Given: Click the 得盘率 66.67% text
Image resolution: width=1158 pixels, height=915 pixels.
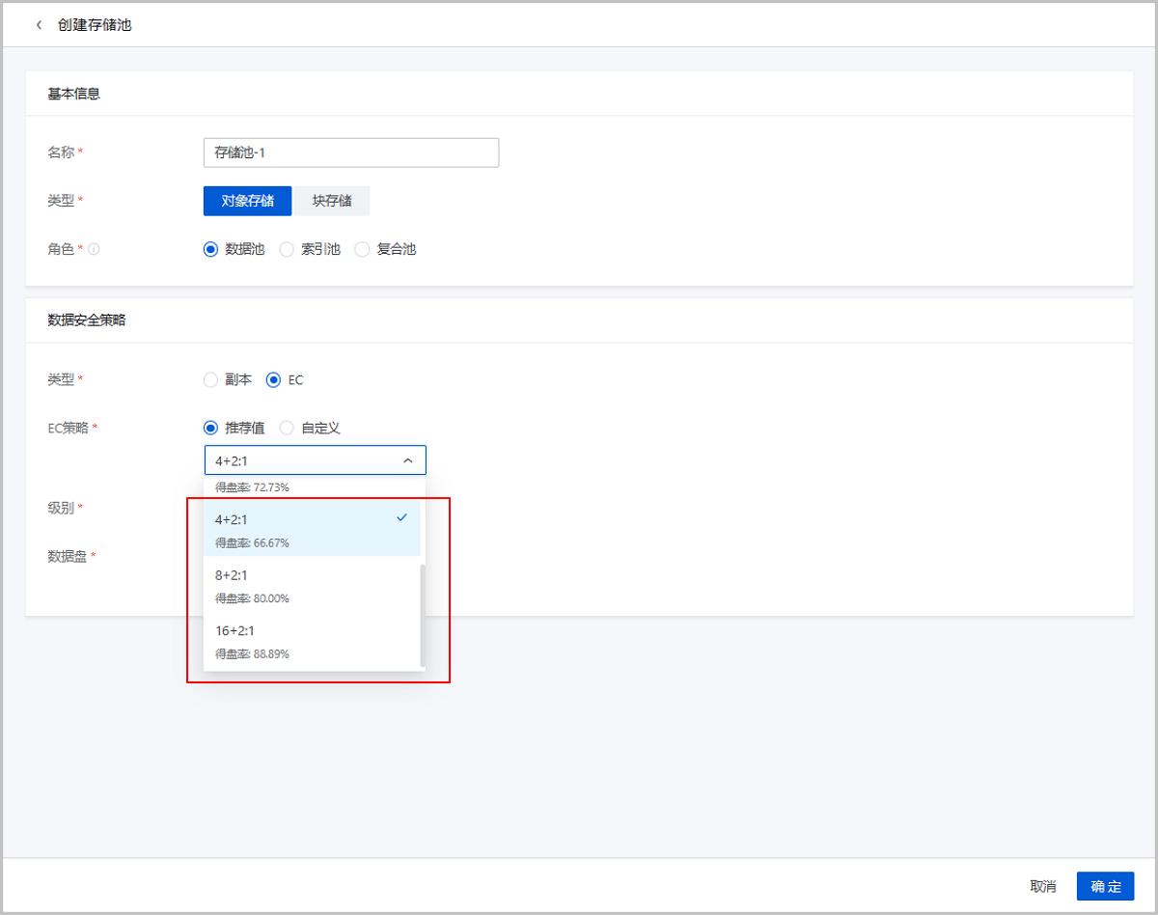Looking at the screenshot, I should pos(252,542).
